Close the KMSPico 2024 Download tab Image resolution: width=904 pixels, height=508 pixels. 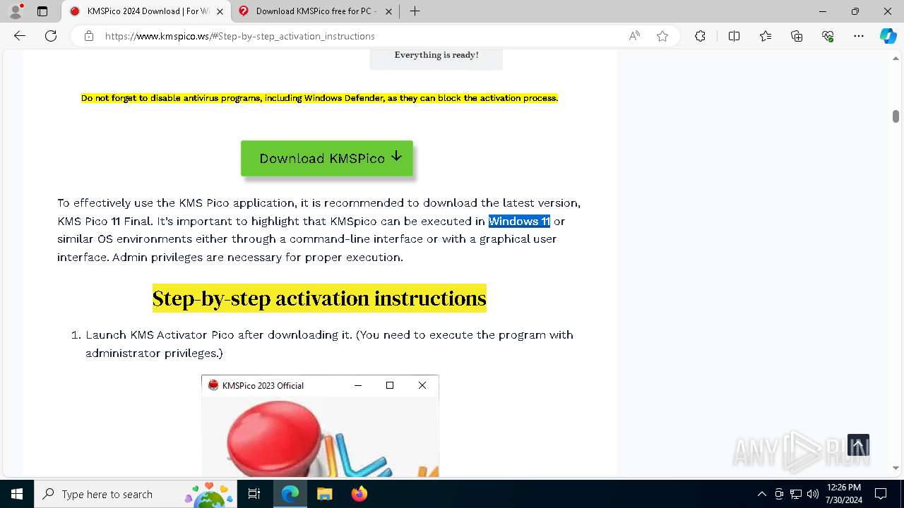click(x=220, y=11)
